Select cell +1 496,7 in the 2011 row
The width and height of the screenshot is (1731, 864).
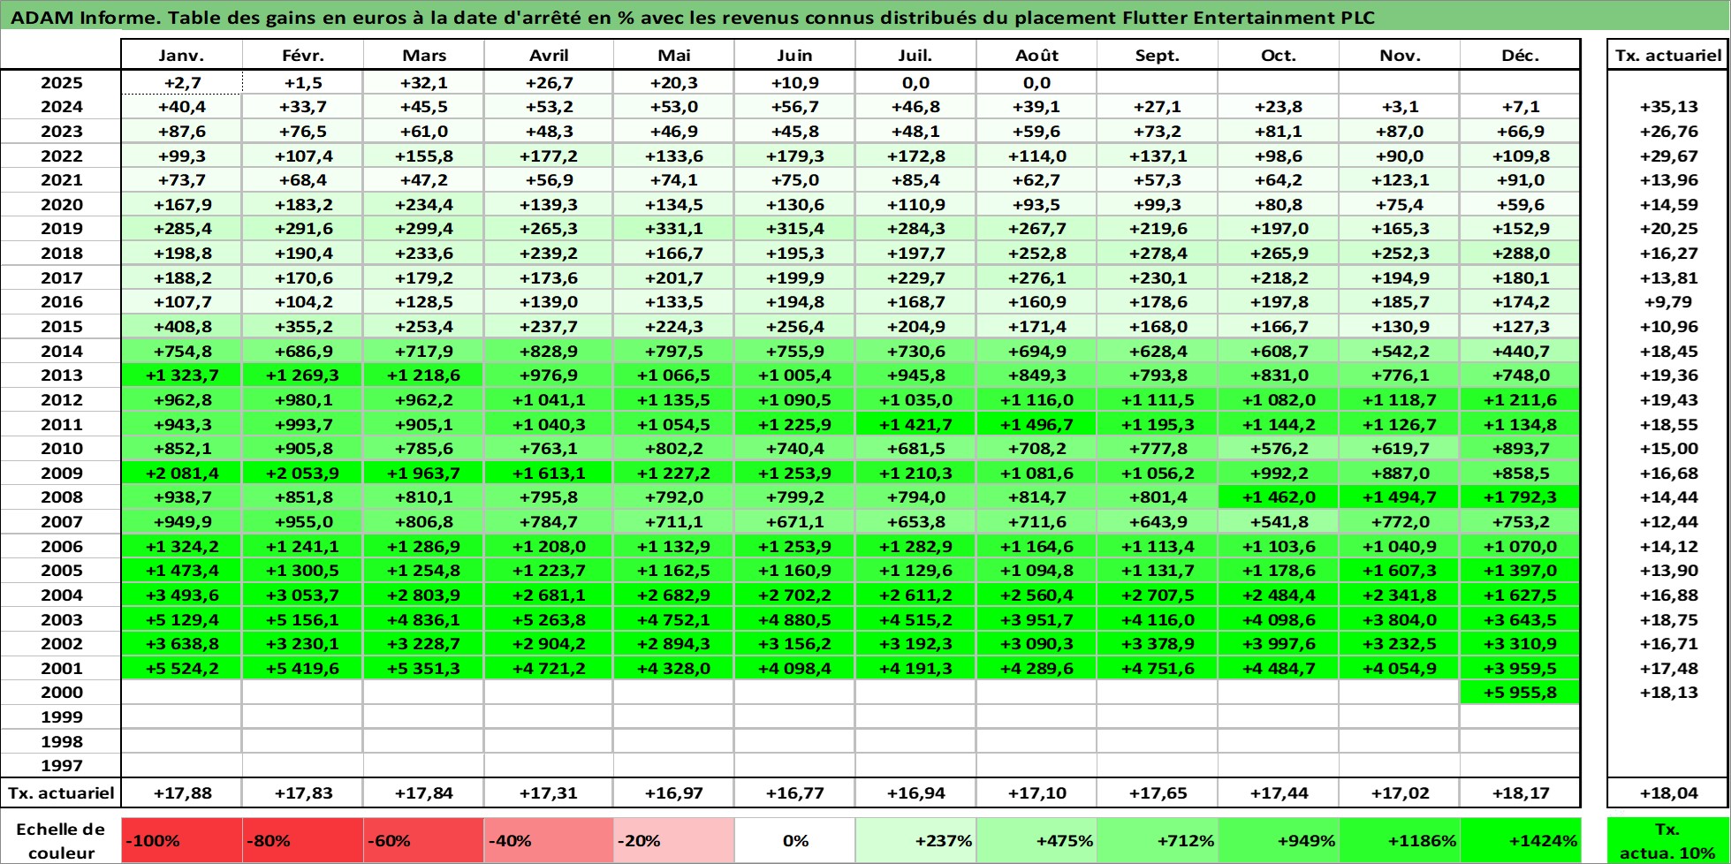1036,425
